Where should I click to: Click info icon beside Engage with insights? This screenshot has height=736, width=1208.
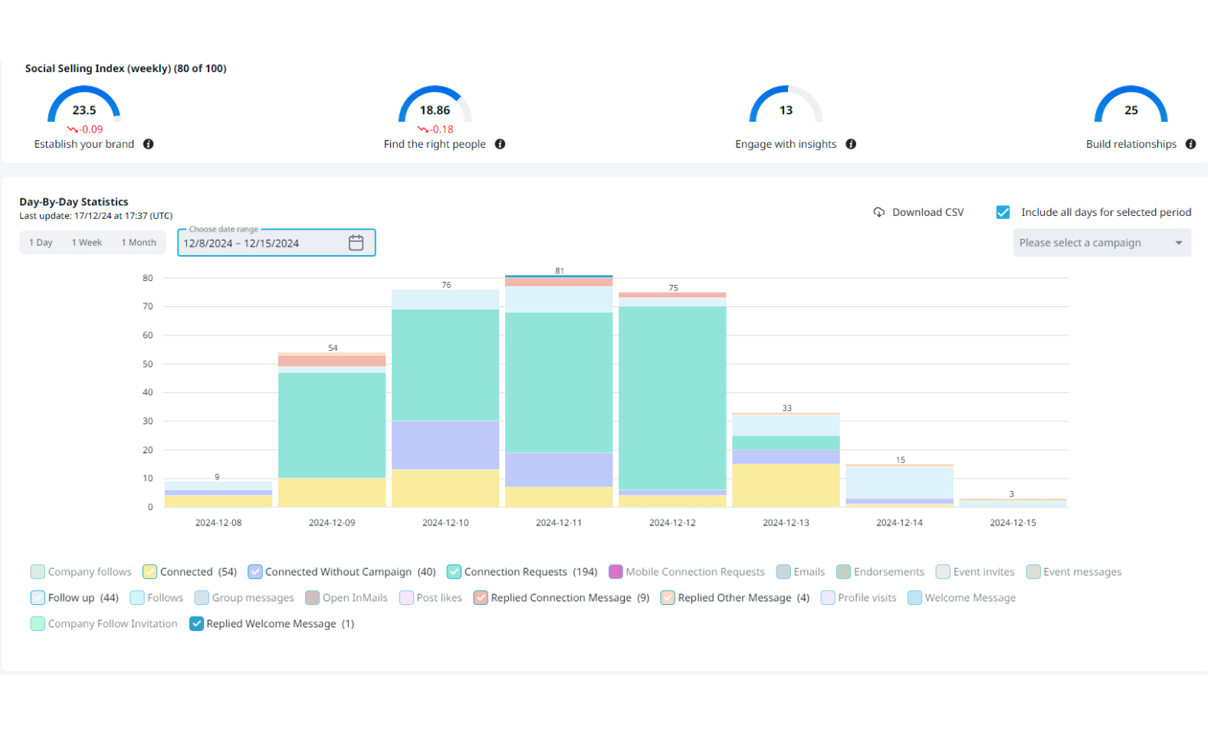pos(851,144)
